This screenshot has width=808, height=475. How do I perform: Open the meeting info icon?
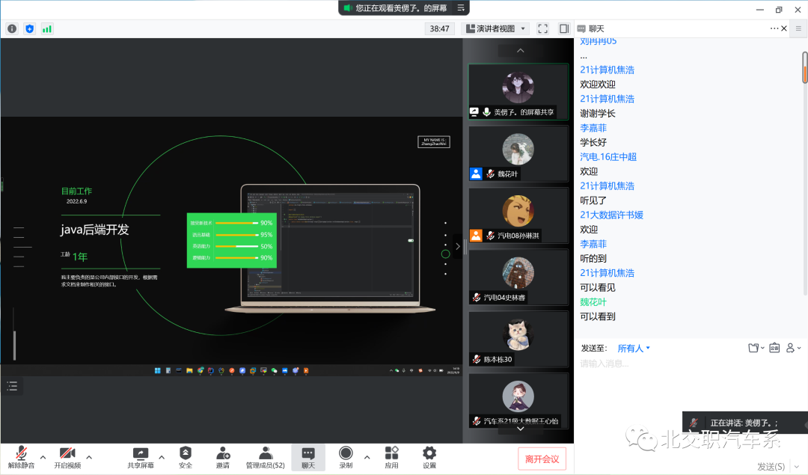click(x=12, y=28)
